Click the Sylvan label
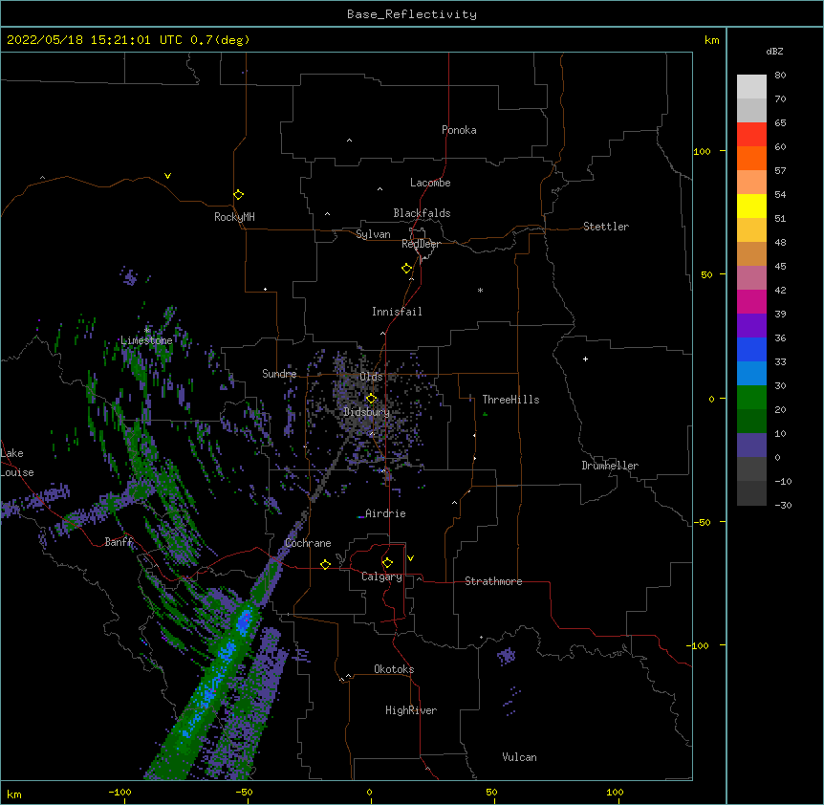824x805 pixels. pos(373,234)
